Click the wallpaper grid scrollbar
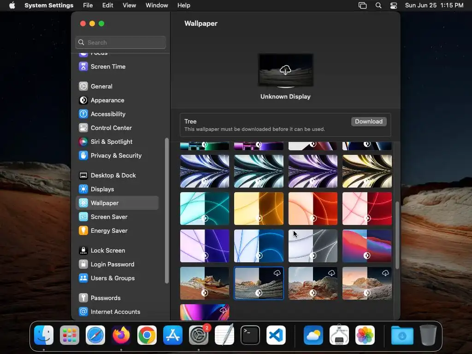The image size is (472, 354). click(397, 235)
